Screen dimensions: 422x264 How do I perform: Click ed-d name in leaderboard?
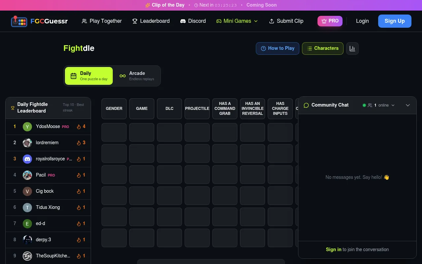tap(41, 224)
